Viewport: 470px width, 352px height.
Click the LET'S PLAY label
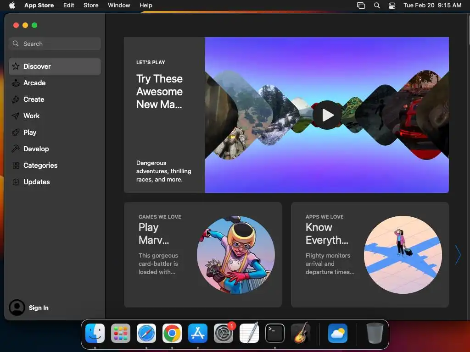click(x=151, y=62)
